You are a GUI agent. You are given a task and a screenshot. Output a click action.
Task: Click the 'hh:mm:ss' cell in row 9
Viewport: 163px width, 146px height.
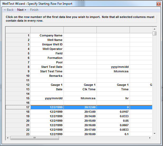click(x=113, y=71)
